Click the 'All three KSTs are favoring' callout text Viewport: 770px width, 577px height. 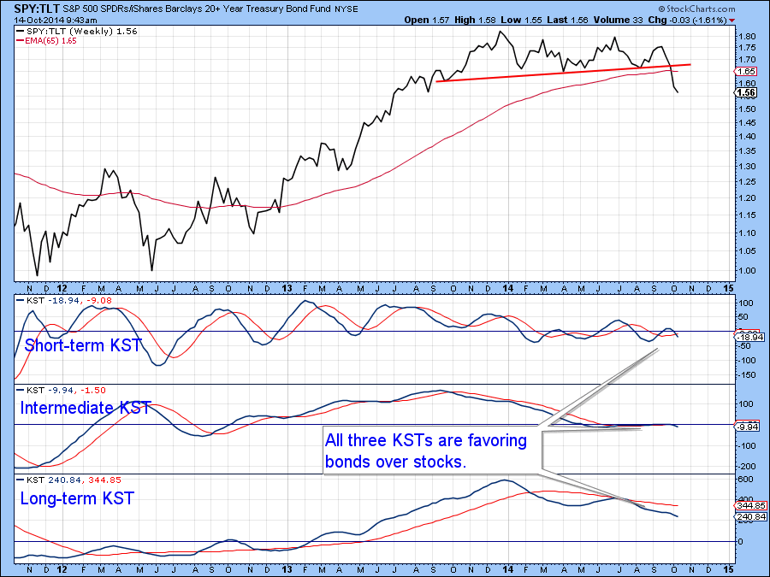[x=426, y=440]
